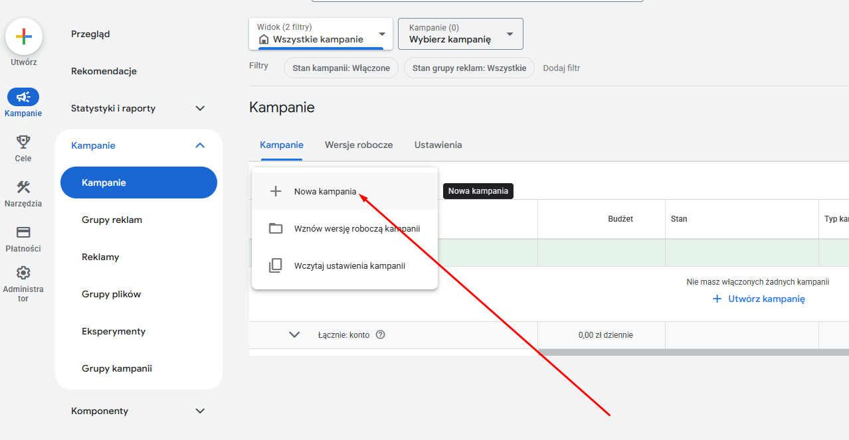Click the Dodaj filtr field

(561, 68)
